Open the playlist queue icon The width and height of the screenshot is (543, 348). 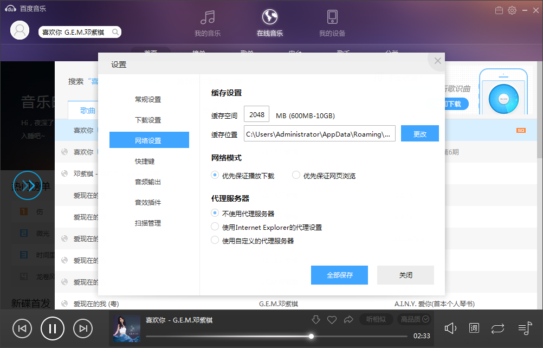(x=524, y=328)
